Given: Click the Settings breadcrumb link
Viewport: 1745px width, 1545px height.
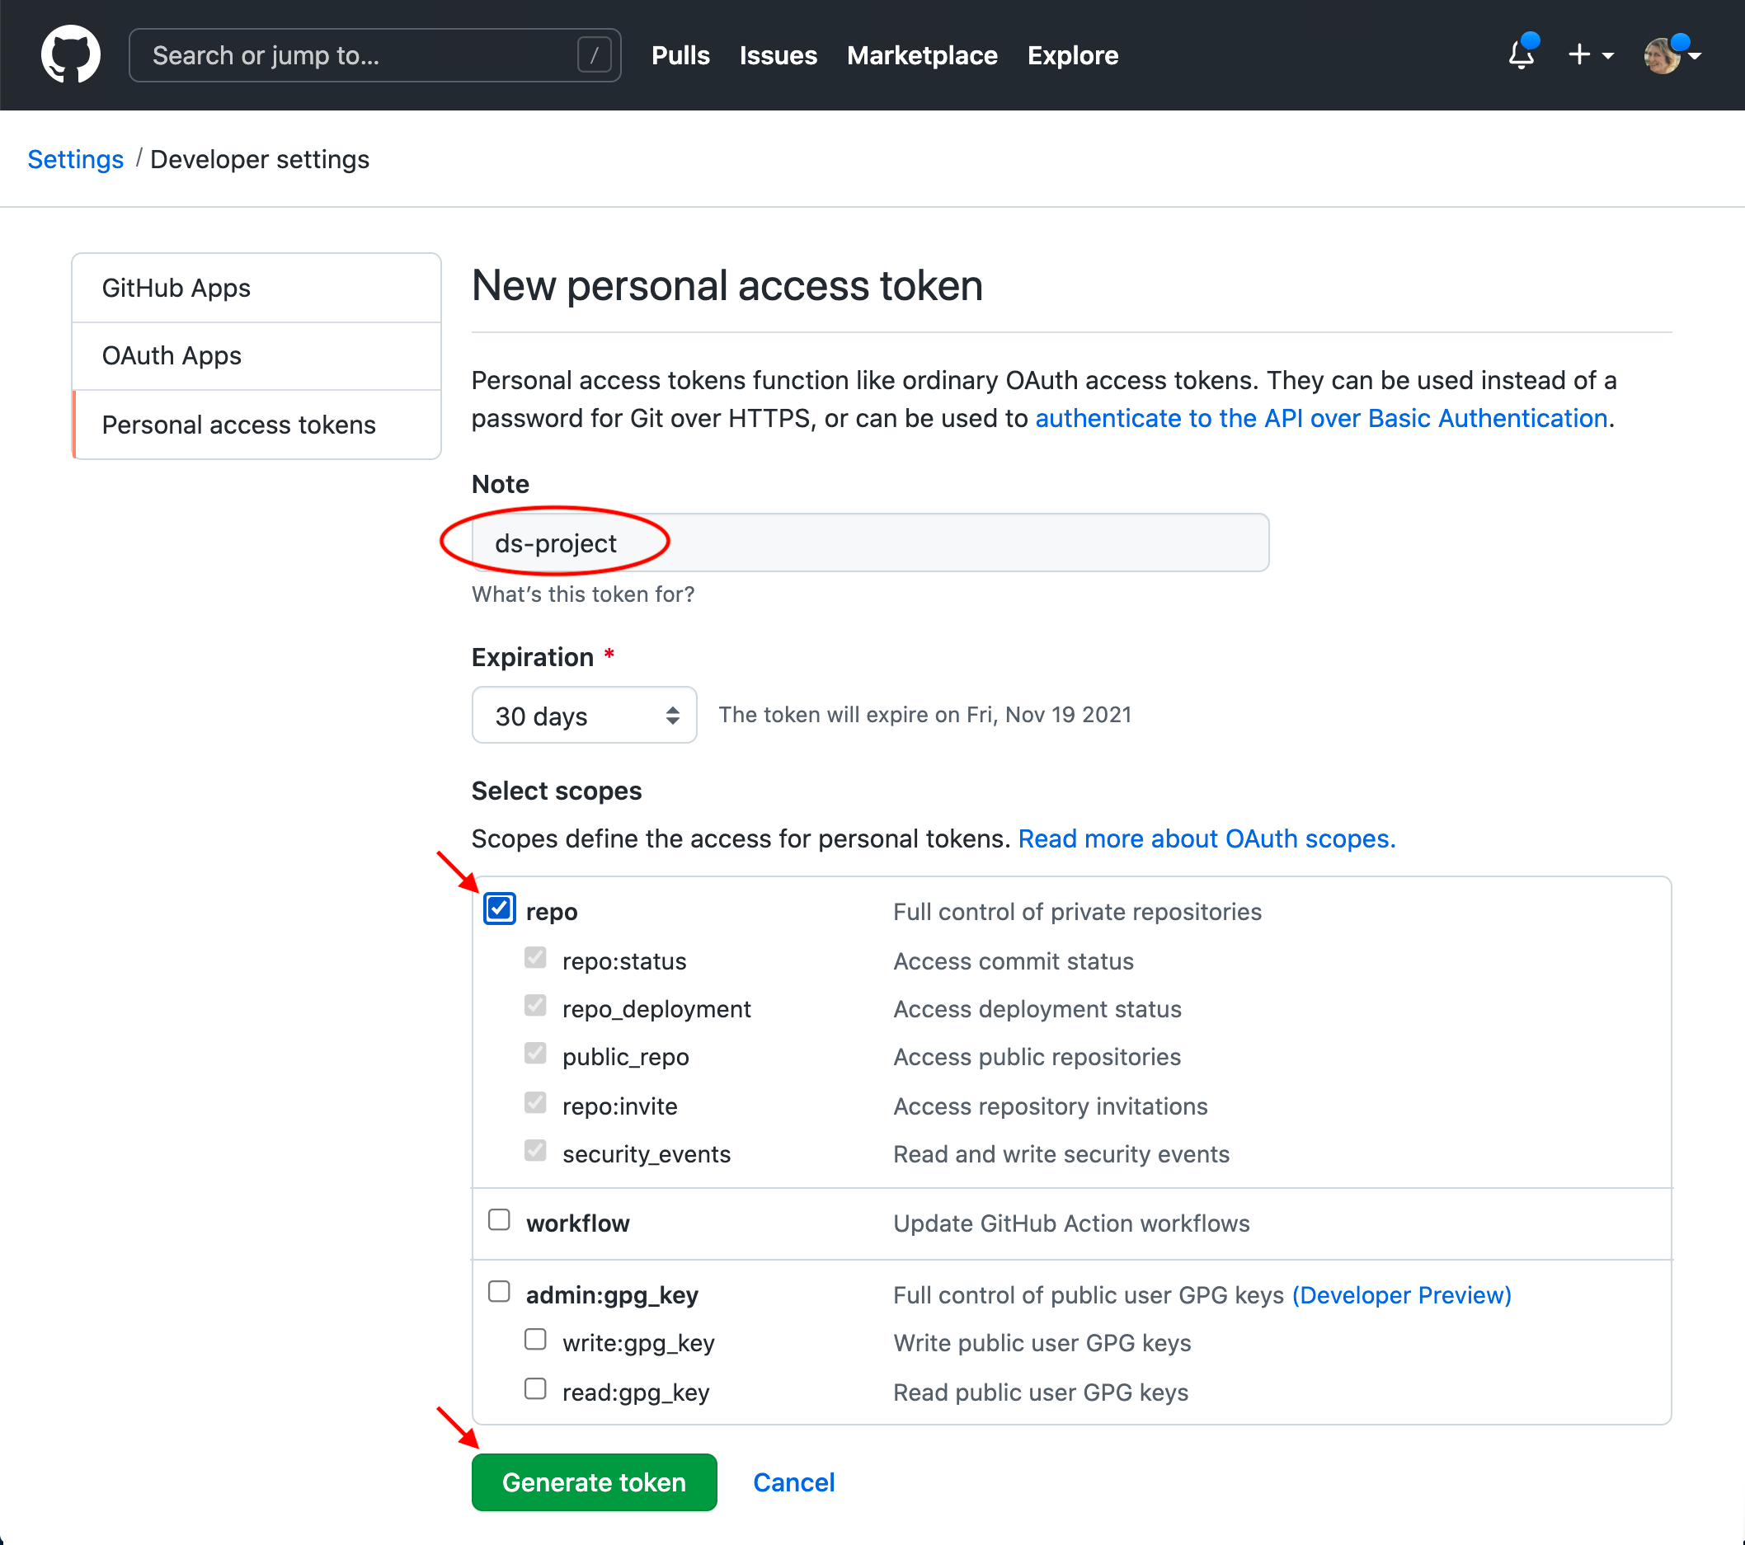Looking at the screenshot, I should tap(75, 160).
